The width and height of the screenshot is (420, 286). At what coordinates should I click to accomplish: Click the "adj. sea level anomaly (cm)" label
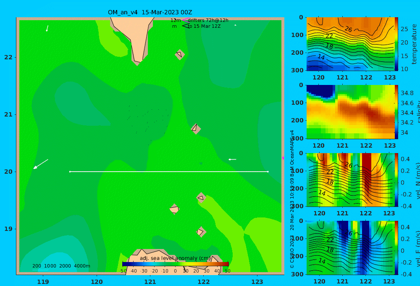click(175, 258)
